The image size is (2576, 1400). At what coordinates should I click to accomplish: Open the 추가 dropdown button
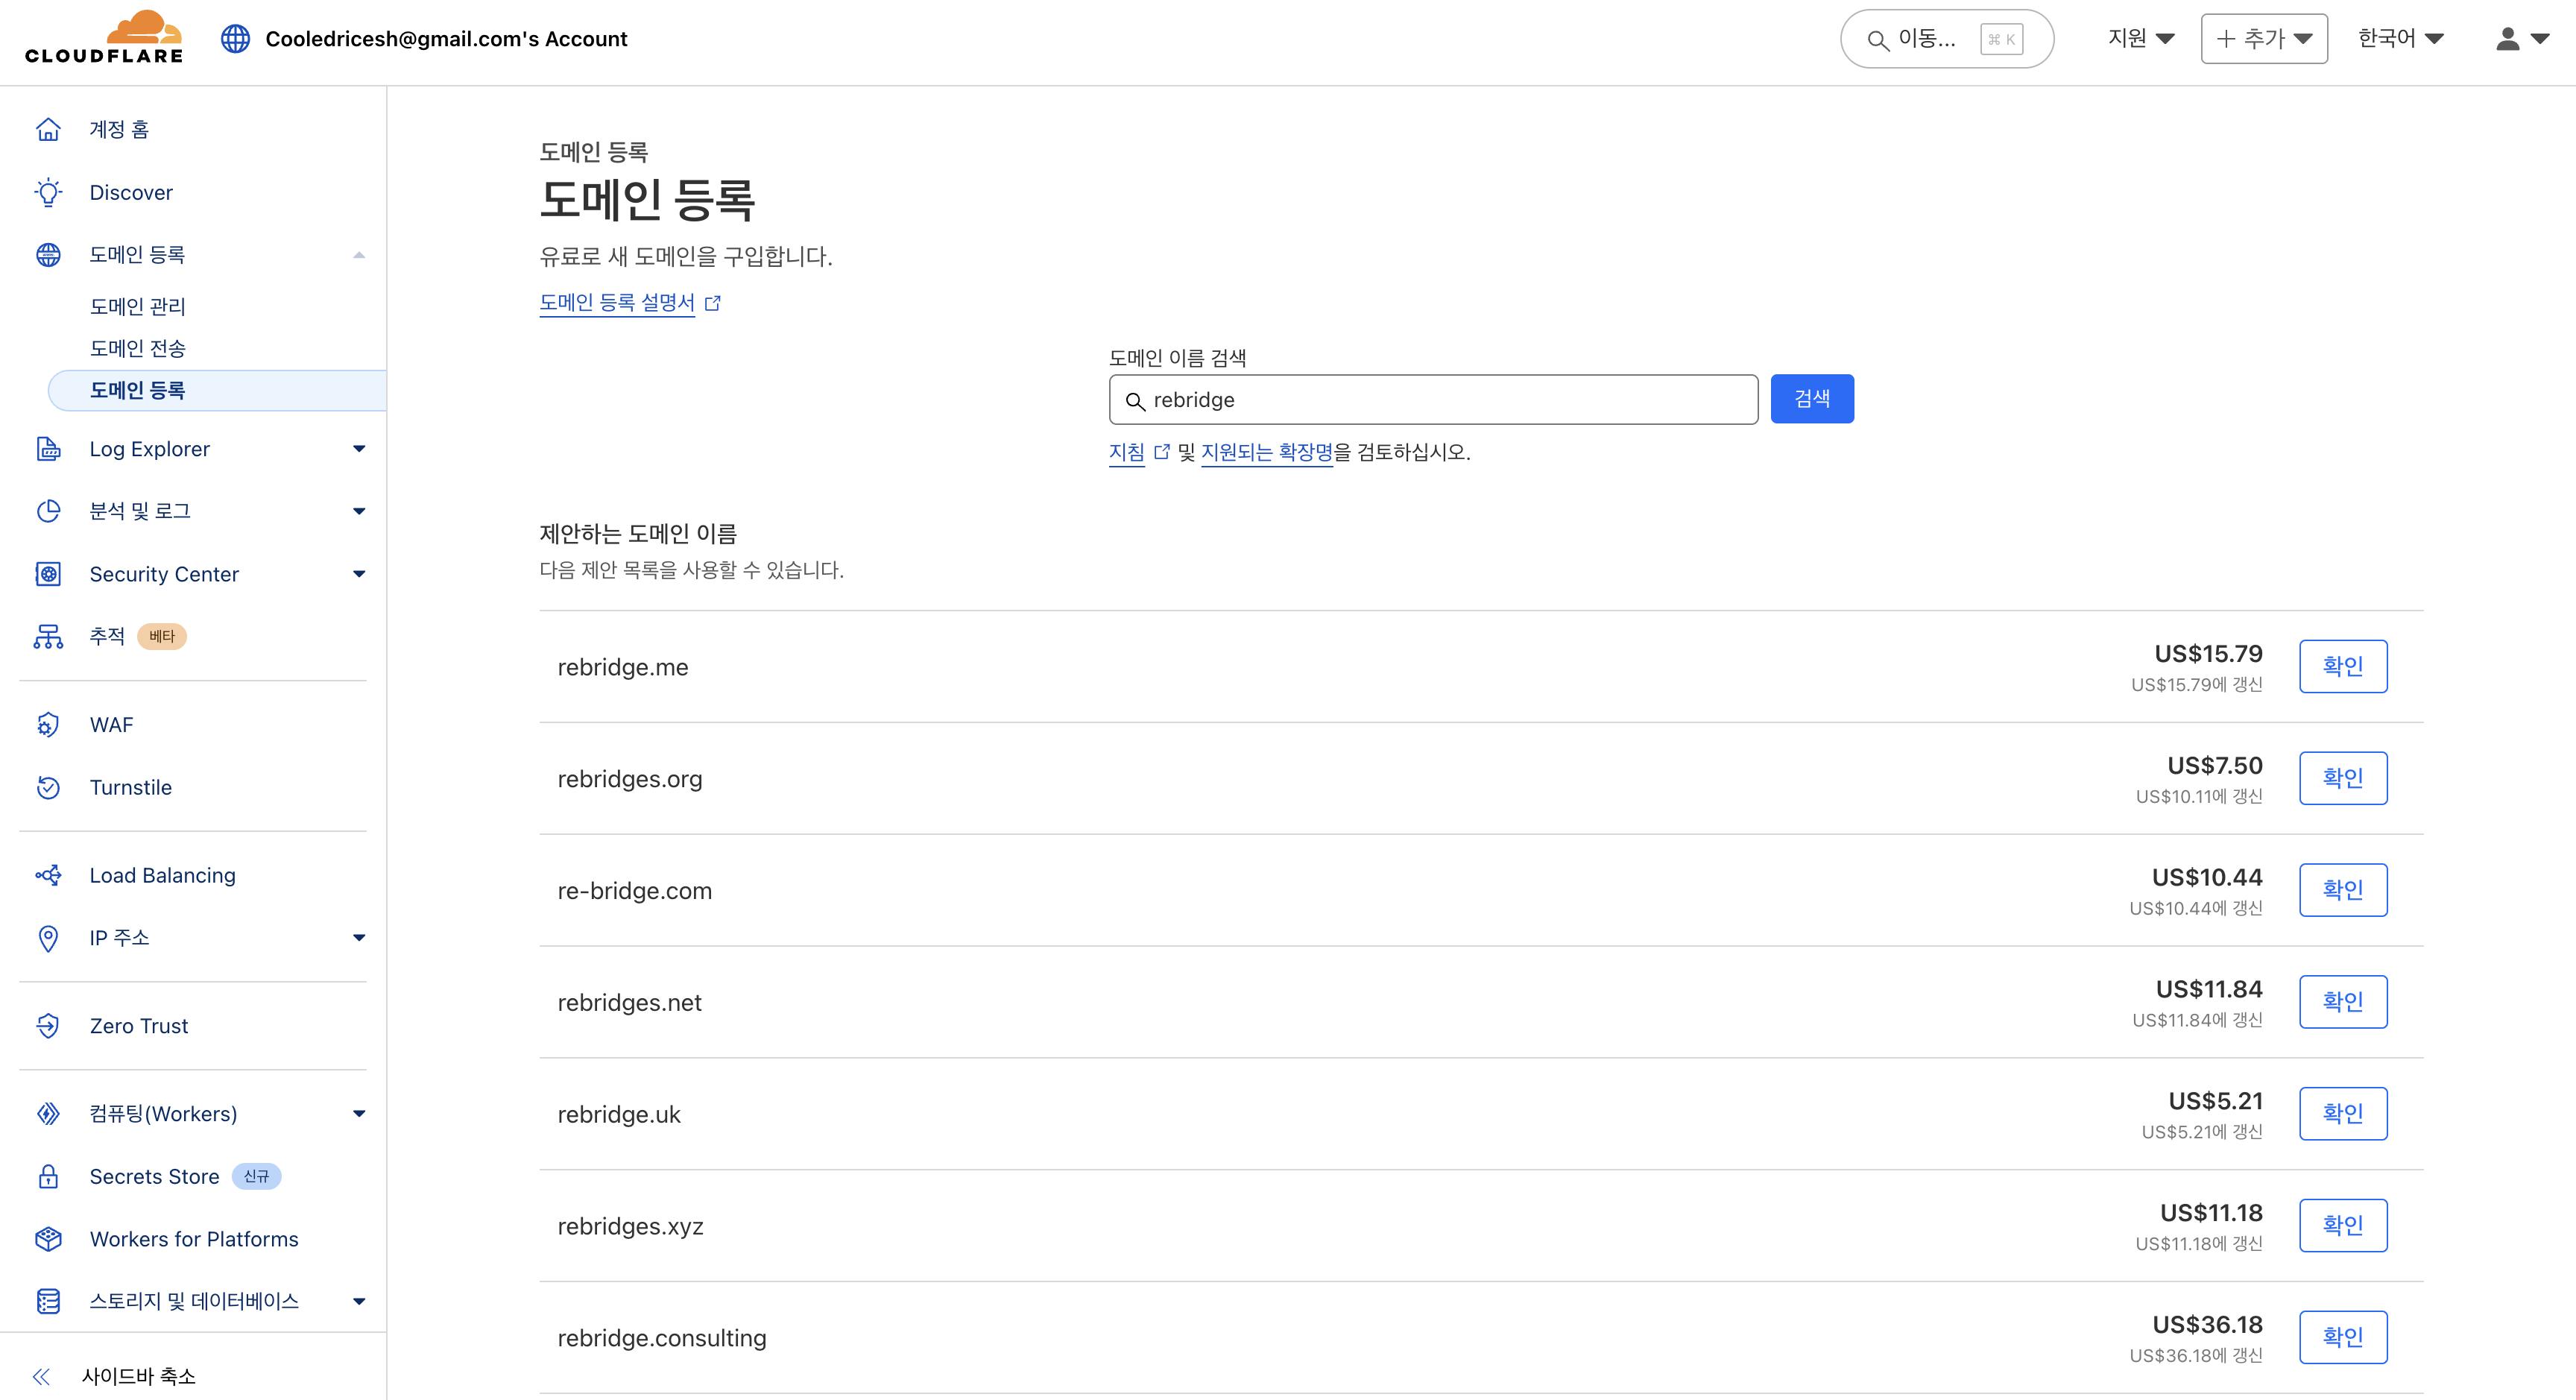pyautogui.click(x=2264, y=39)
